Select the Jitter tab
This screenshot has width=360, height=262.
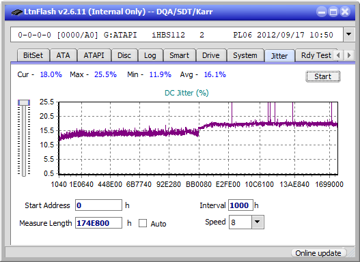tap(279, 56)
